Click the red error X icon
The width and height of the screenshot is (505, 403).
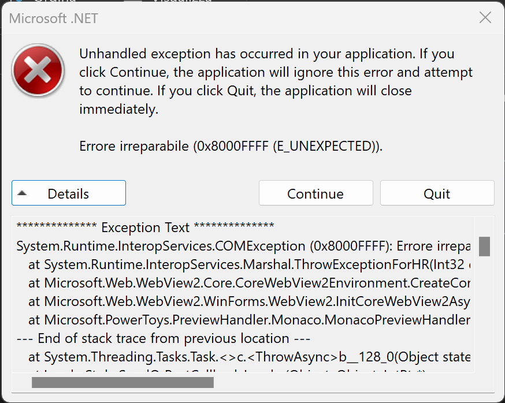[37, 71]
